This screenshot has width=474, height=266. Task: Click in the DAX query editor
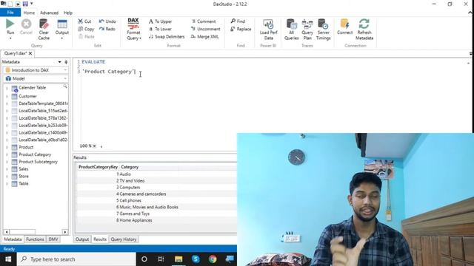coord(272,103)
